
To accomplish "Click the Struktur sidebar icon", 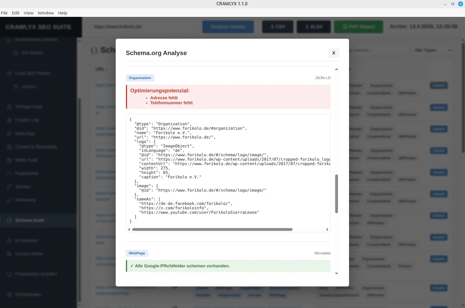I will (9, 187).
